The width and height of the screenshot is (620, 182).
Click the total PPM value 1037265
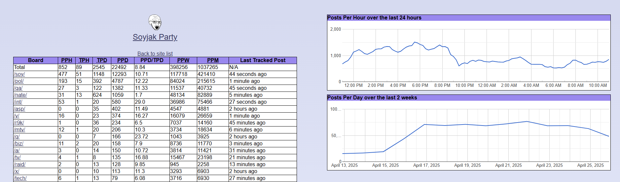(x=208, y=67)
